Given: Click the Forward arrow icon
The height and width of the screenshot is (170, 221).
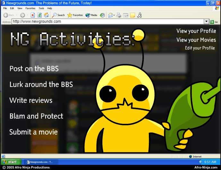Looking at the screenshot, I should (x=22, y=15).
